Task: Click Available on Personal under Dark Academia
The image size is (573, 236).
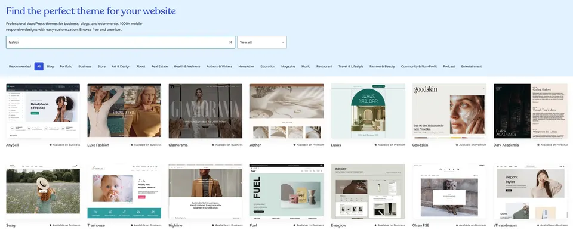Action: (552, 145)
